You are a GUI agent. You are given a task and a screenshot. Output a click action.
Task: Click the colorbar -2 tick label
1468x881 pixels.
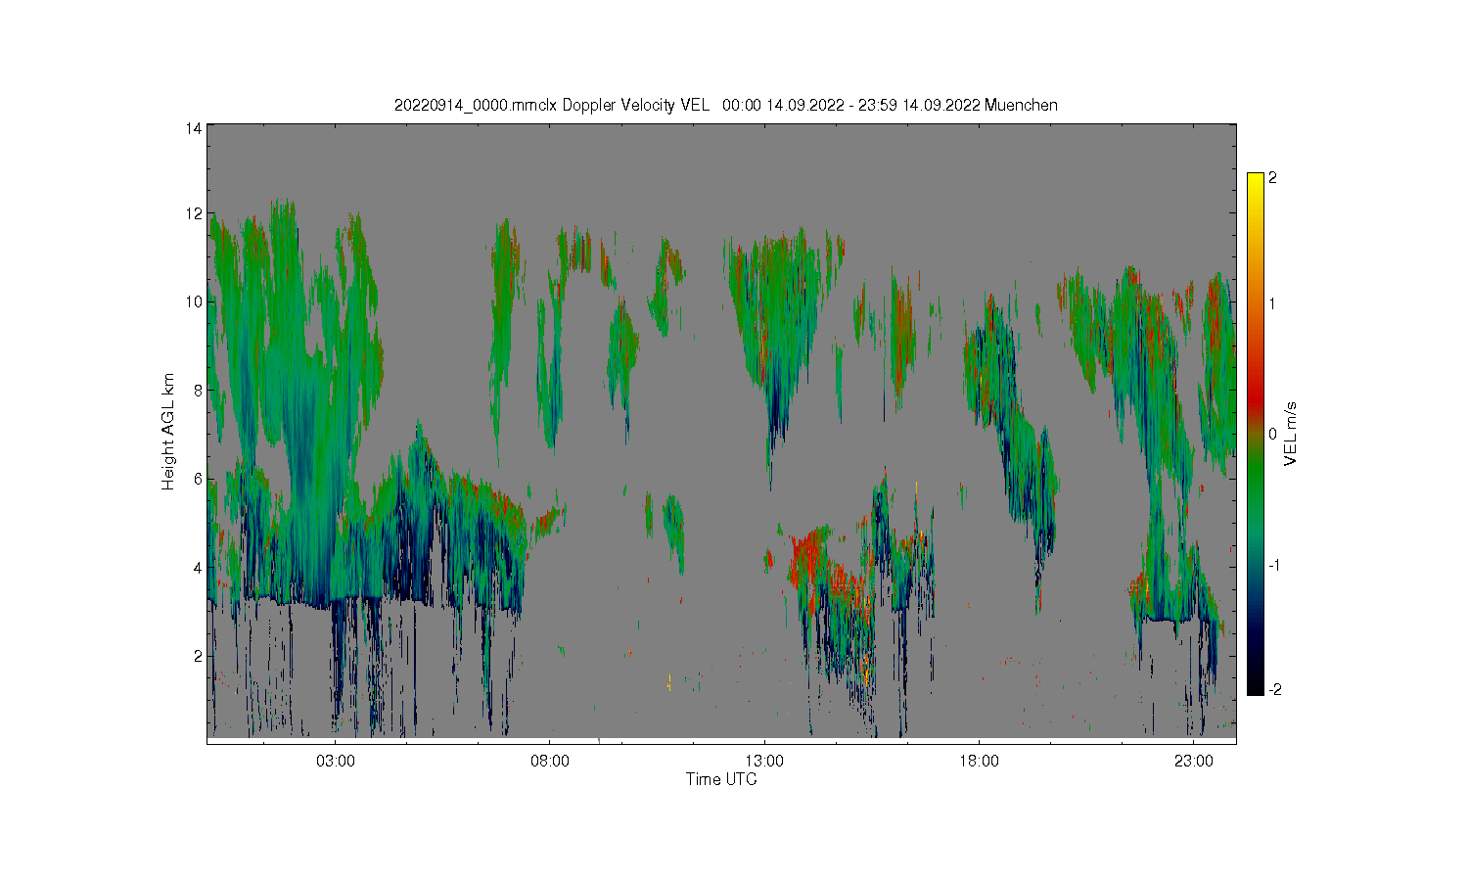click(x=1275, y=690)
